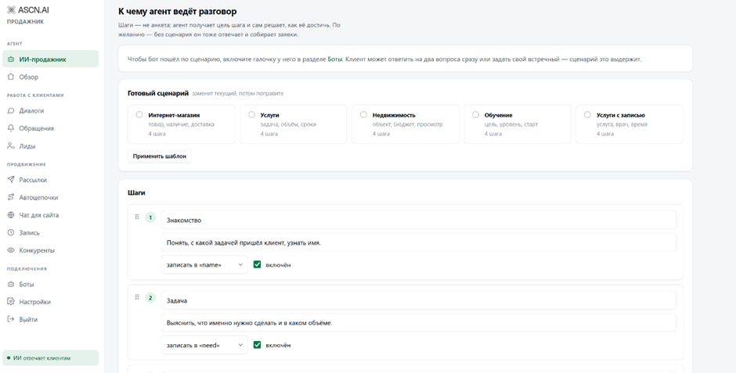Select the Услуги с записью template radio
736x373 pixels.
tap(587, 115)
